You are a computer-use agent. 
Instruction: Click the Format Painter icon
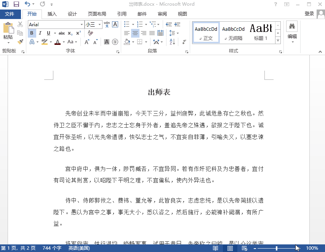click(x=21, y=41)
